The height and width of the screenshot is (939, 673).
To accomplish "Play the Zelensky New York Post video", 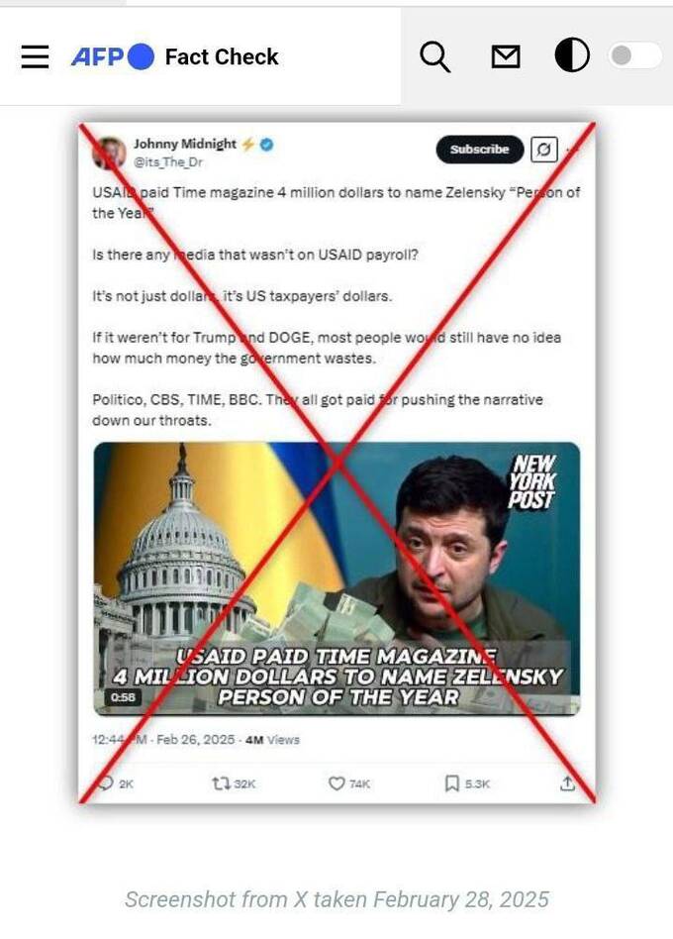I will point(336,578).
